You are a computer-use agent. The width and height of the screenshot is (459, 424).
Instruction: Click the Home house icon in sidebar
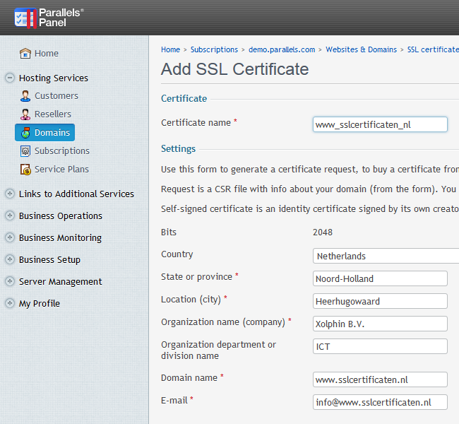click(25, 54)
